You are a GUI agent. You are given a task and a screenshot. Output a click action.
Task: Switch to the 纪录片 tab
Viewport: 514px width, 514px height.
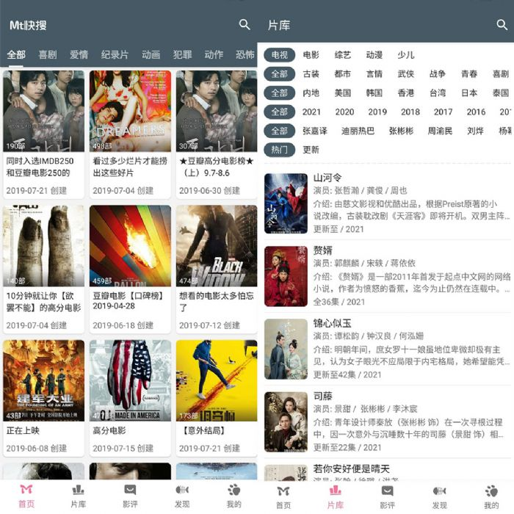tap(115, 55)
